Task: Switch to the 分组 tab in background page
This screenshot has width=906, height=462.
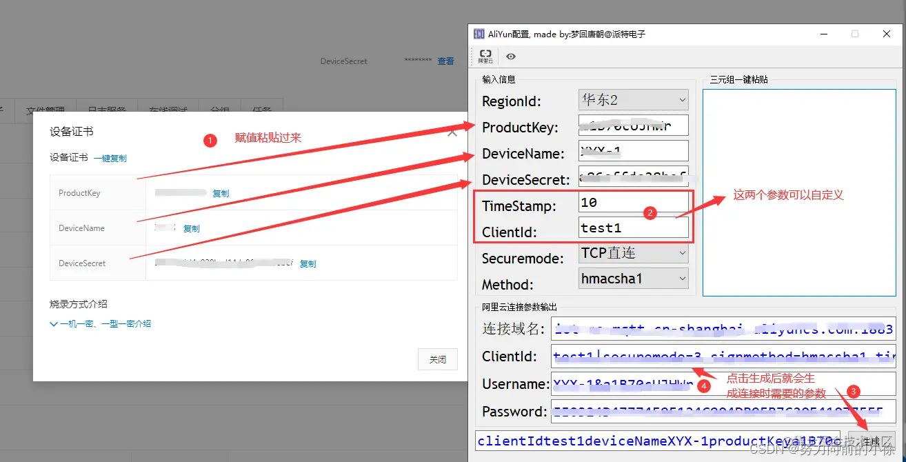Action: pos(220,110)
